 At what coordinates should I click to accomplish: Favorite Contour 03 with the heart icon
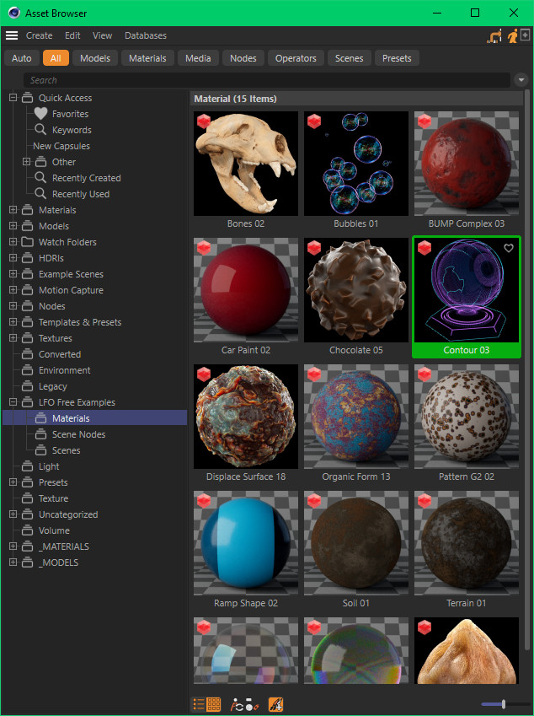point(509,248)
